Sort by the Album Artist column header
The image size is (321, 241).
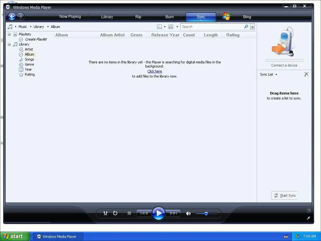(x=113, y=35)
